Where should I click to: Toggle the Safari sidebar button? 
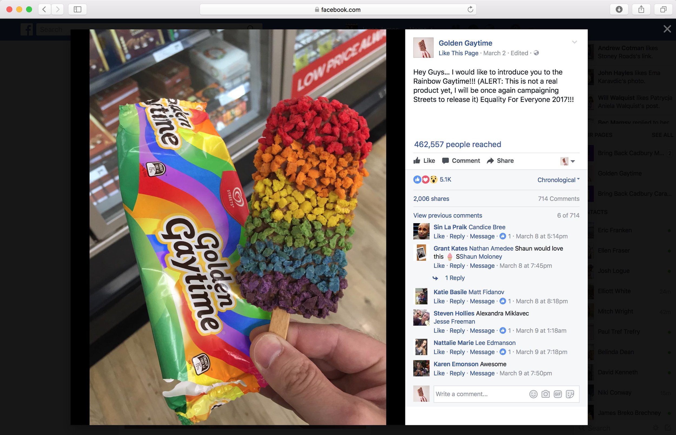77,10
